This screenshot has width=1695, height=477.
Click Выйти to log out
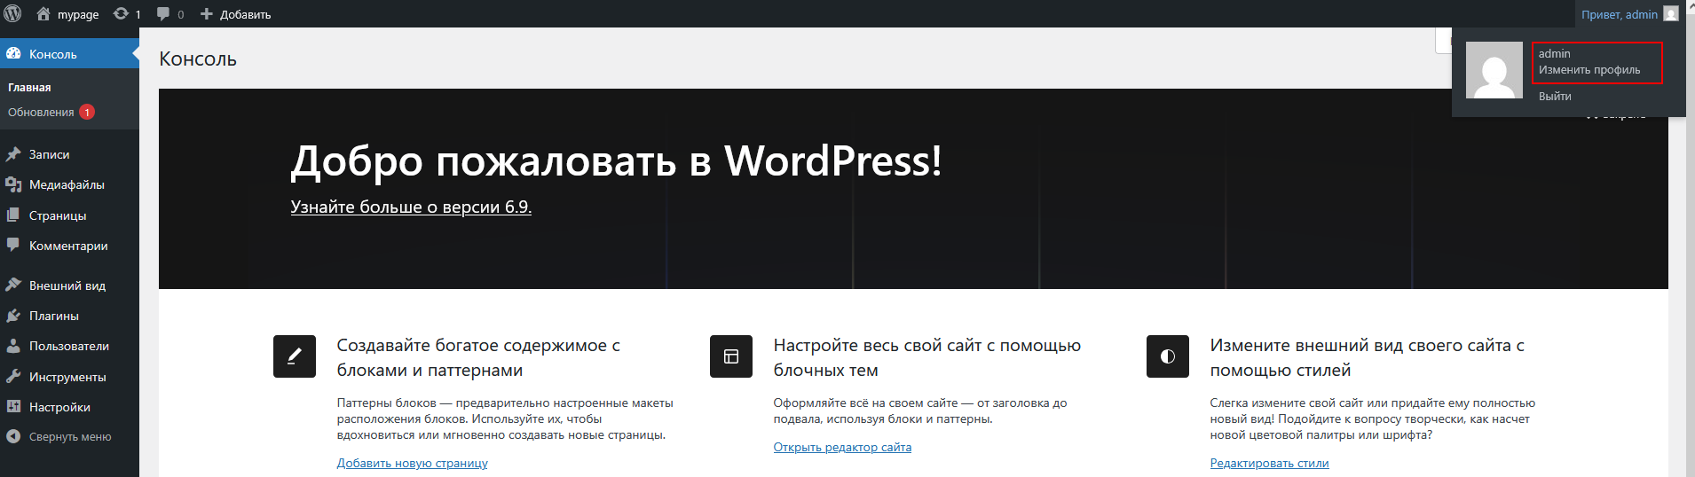tap(1555, 97)
